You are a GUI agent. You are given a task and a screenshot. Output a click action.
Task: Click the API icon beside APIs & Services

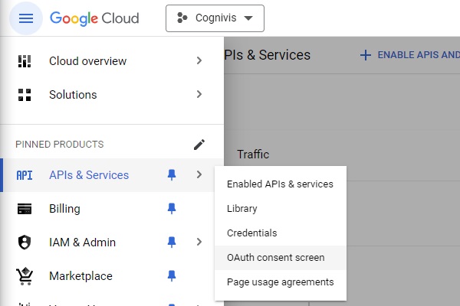point(25,175)
